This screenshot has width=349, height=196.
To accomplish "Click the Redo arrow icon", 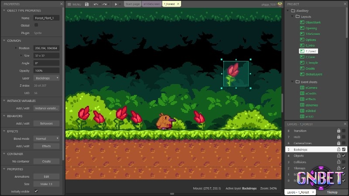I will click(x=105, y=4).
